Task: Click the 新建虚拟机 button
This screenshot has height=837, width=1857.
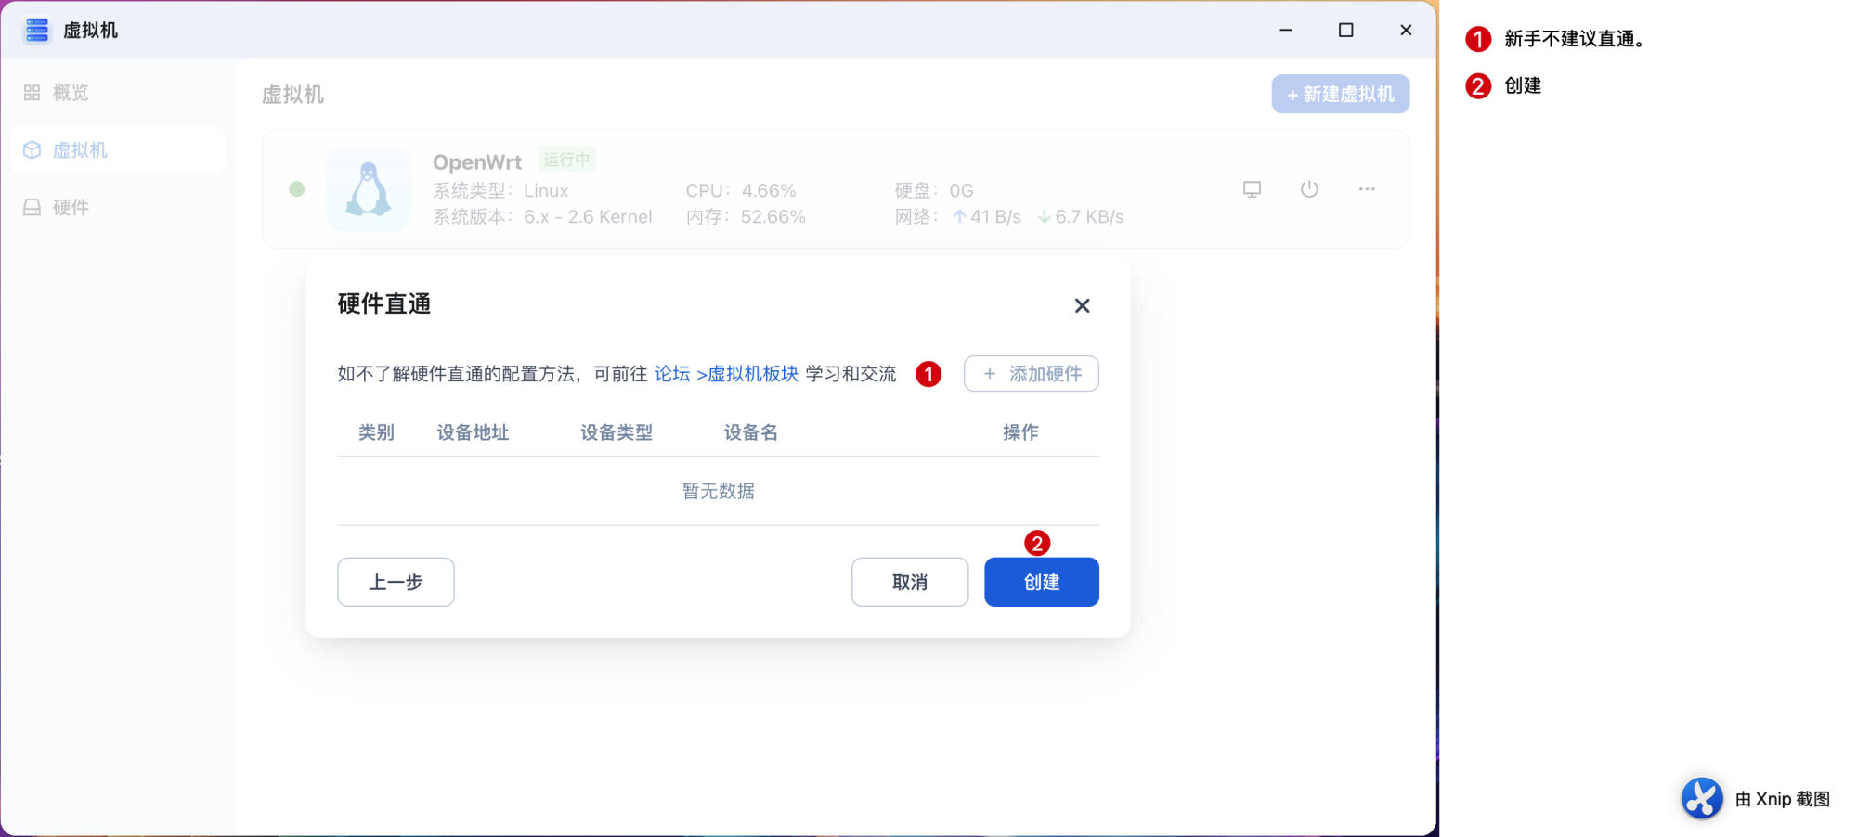Action: coord(1340,94)
